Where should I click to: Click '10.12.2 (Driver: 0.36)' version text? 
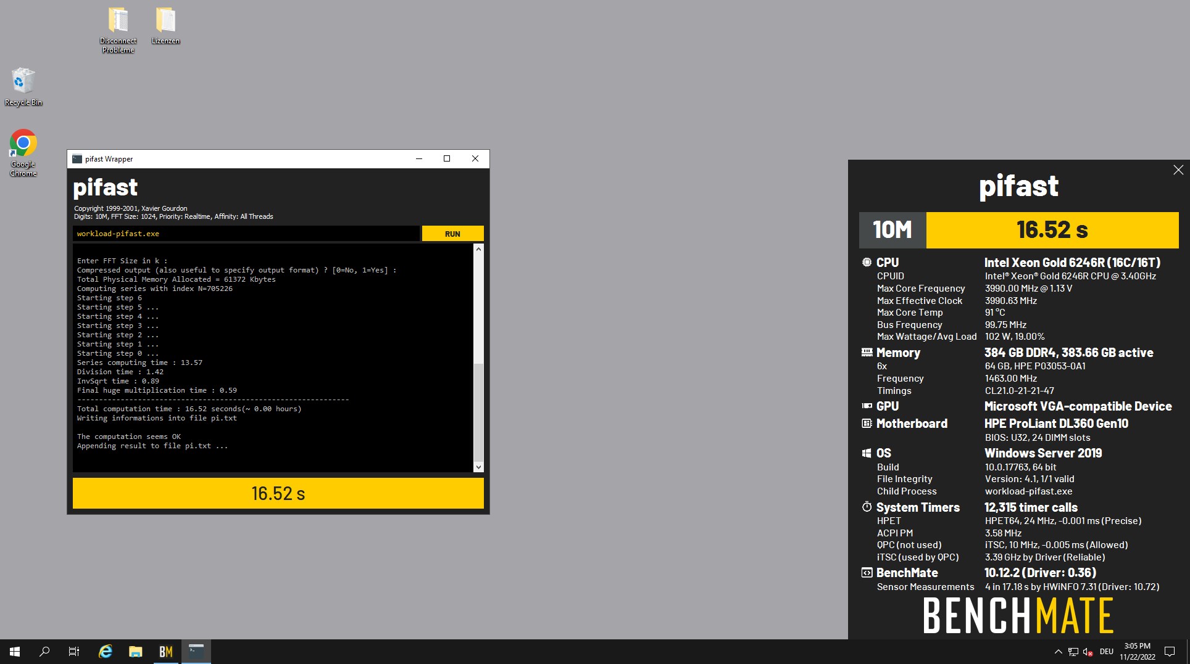tap(1040, 573)
